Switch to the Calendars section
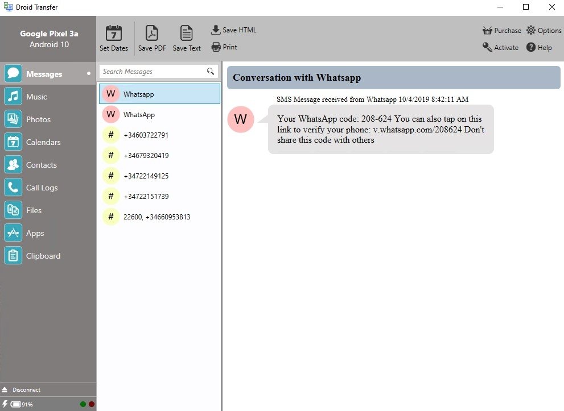This screenshot has width=564, height=411. pyautogui.click(x=48, y=142)
